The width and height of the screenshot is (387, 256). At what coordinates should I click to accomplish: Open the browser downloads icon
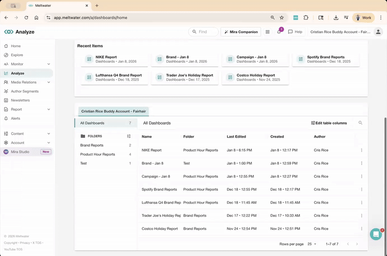pyautogui.click(x=336, y=17)
